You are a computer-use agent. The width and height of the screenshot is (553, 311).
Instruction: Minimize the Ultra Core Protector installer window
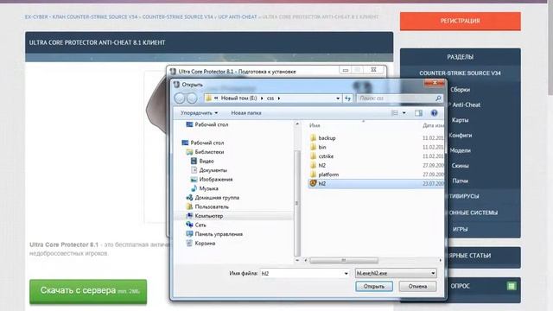click(346, 70)
